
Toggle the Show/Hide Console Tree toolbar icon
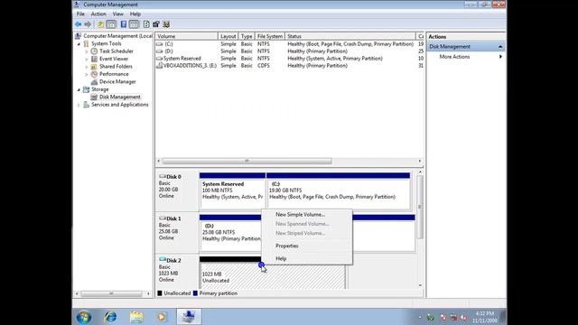pyautogui.click(x=111, y=24)
